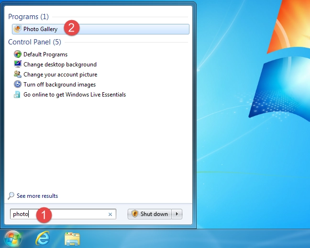
Task: Click the magnifier icon beside See more results
Action: click(x=11, y=196)
